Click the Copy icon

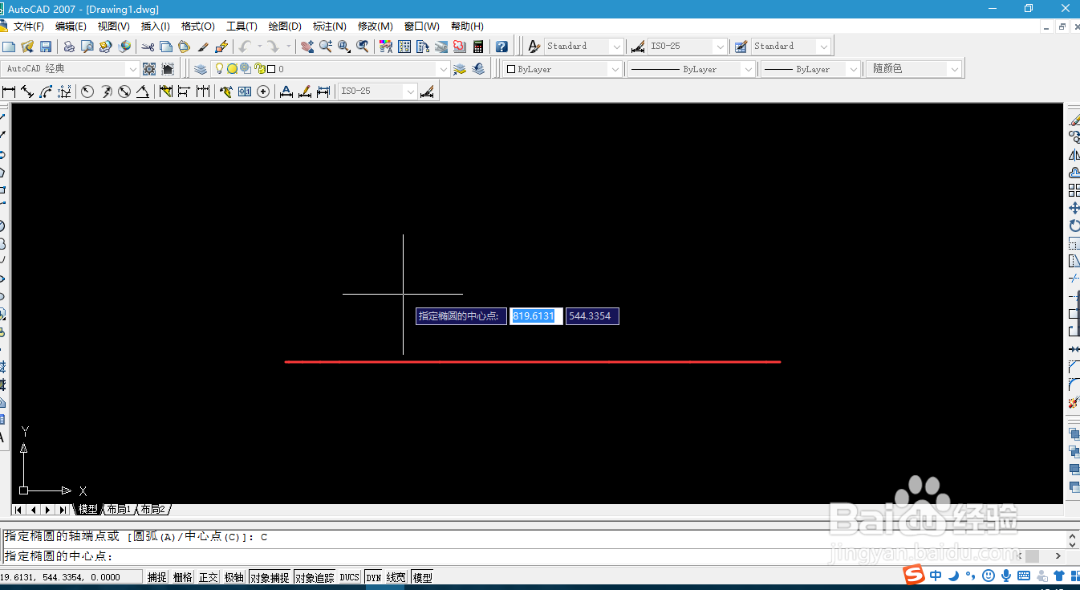pyautogui.click(x=166, y=47)
